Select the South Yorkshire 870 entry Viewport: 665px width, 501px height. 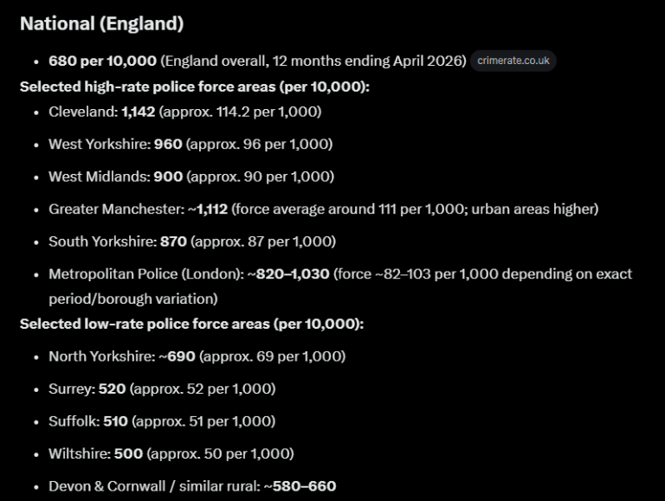click(x=192, y=241)
